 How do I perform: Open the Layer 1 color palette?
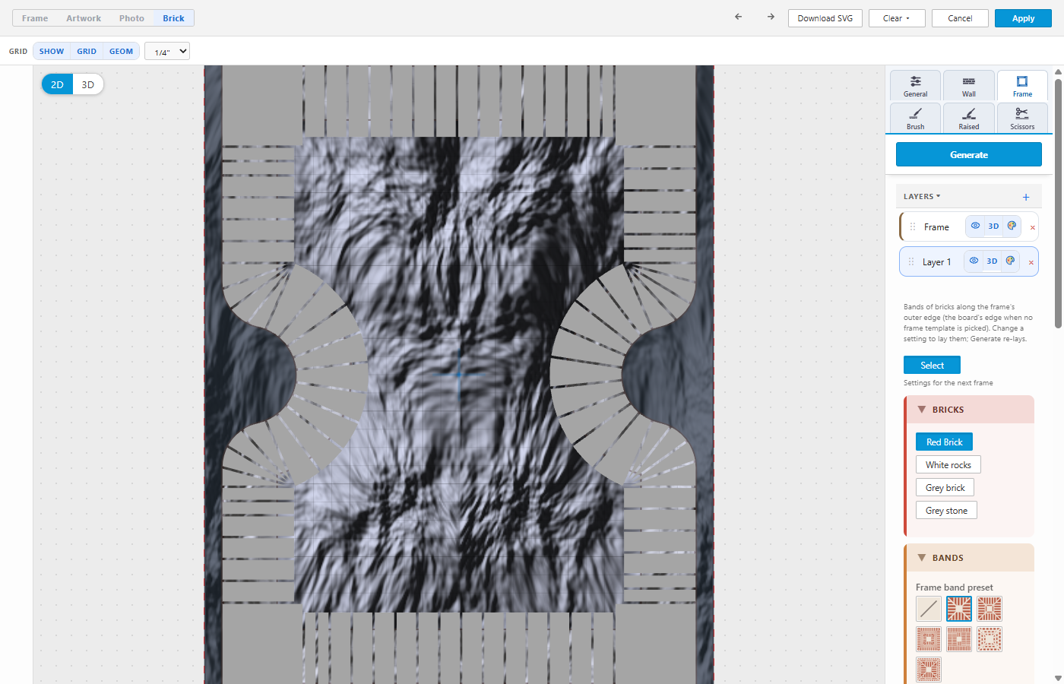[x=1010, y=261]
